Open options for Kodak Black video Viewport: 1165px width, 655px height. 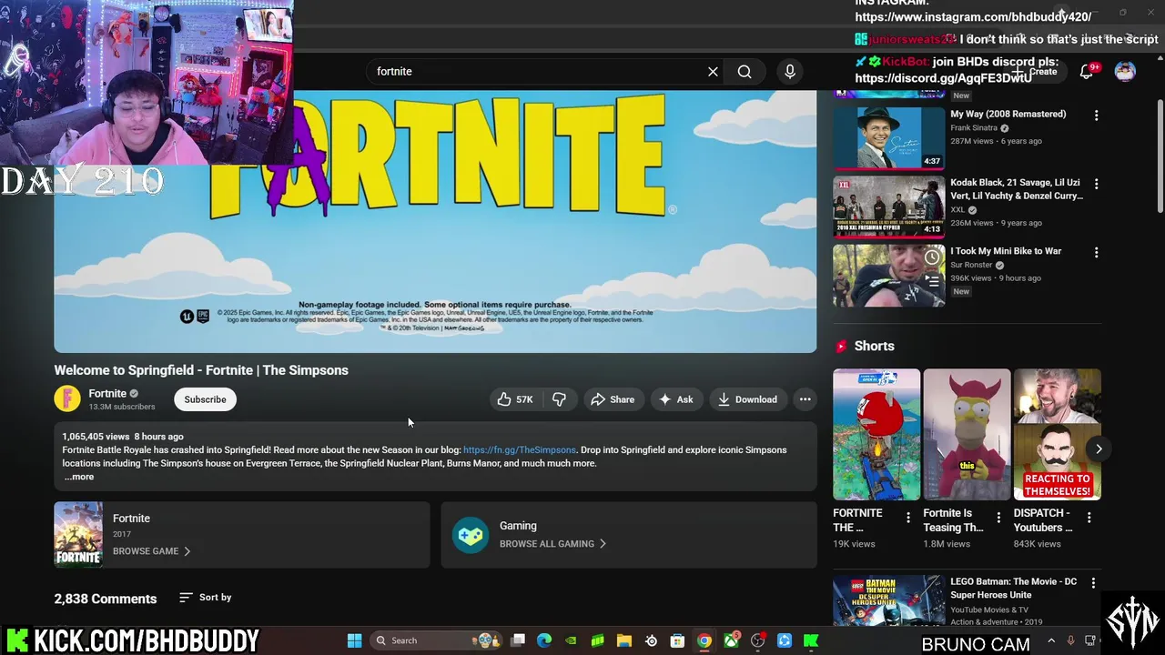(1096, 184)
